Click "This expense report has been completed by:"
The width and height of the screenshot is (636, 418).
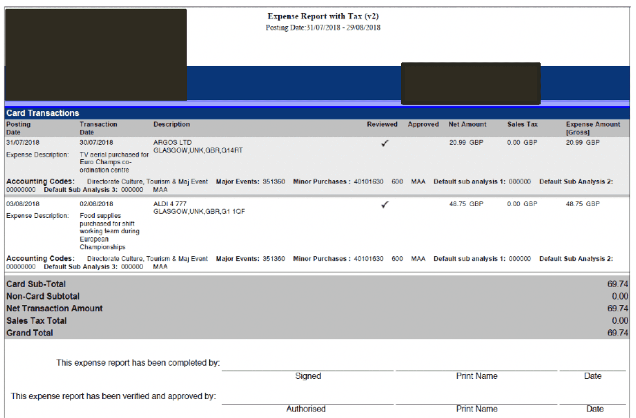click(x=138, y=363)
